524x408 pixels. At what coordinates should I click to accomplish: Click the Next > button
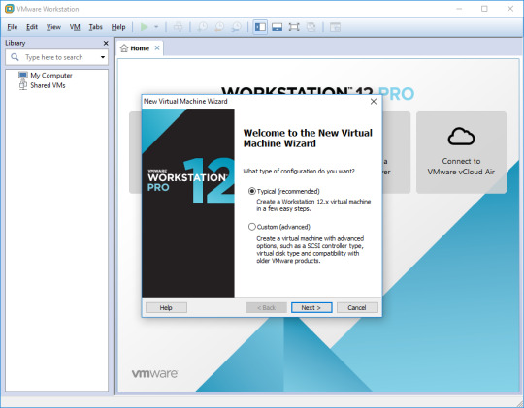tap(311, 307)
